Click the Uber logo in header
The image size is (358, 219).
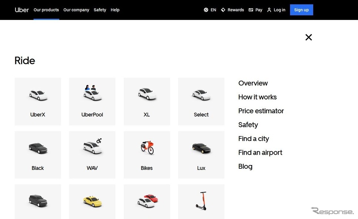tap(22, 10)
